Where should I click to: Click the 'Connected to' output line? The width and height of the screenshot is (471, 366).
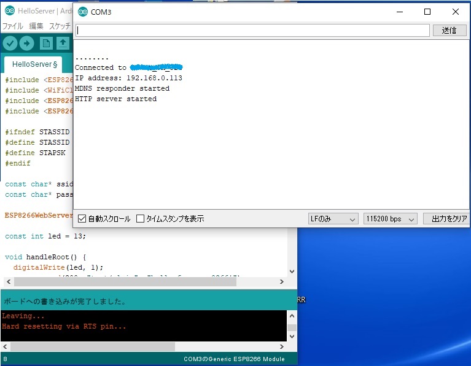[128, 67]
